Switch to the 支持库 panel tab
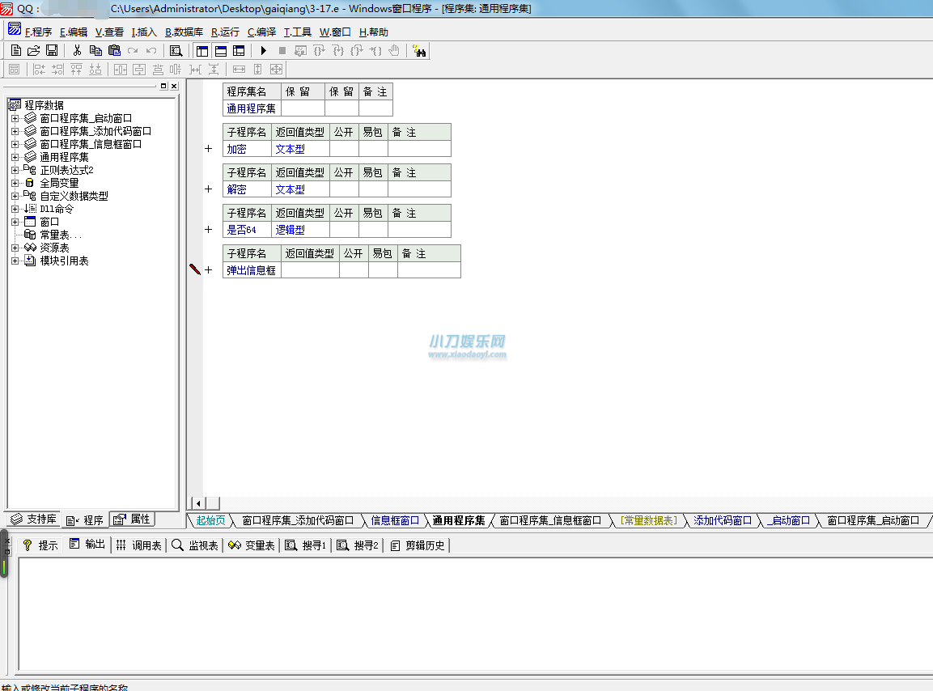933x691 pixels. point(33,519)
